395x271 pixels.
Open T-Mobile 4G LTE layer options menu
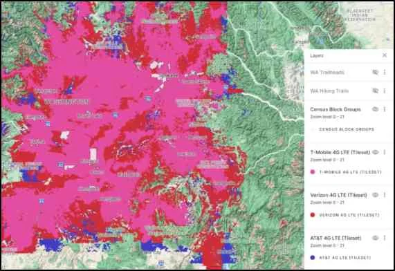(x=385, y=152)
